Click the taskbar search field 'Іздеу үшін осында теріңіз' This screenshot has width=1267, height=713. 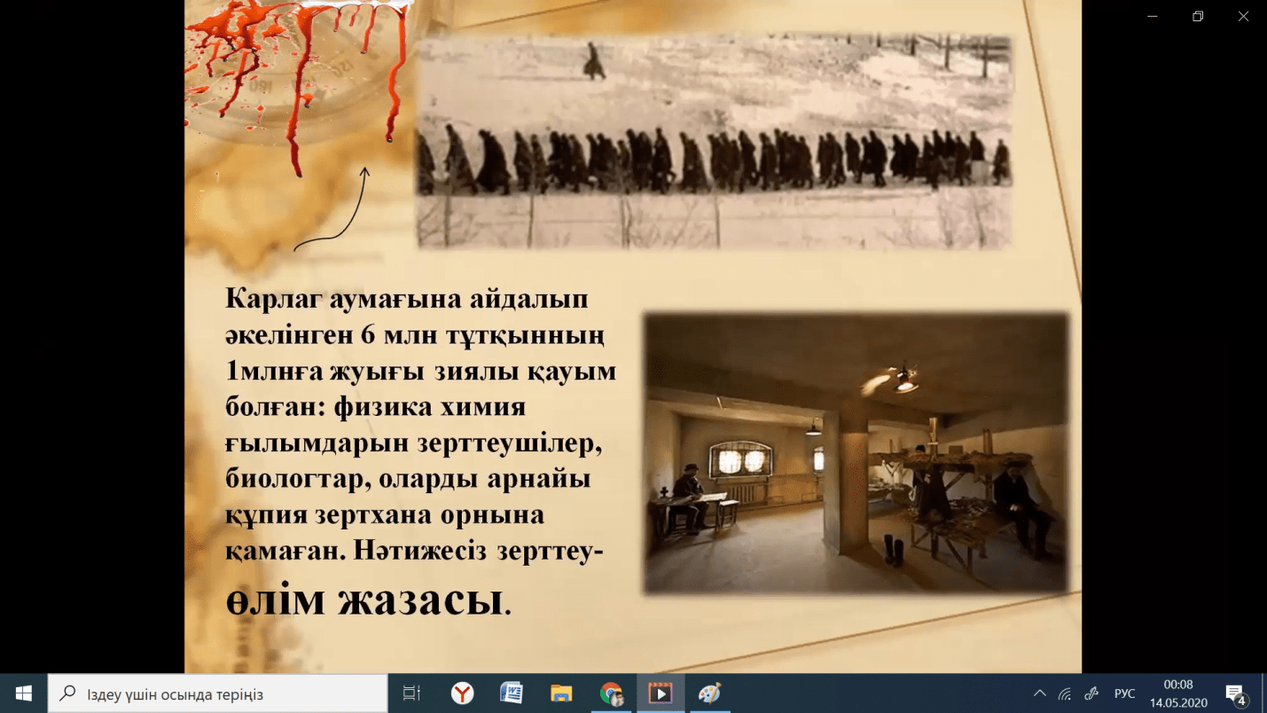(218, 693)
